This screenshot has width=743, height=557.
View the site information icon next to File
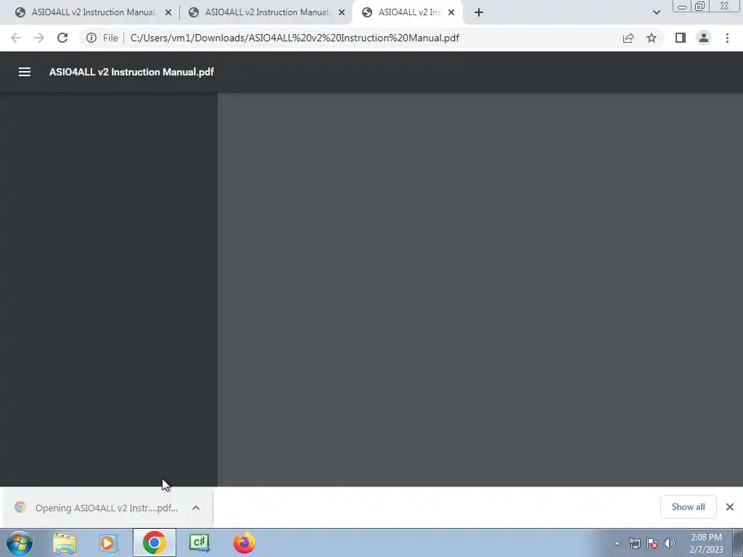[91, 38]
